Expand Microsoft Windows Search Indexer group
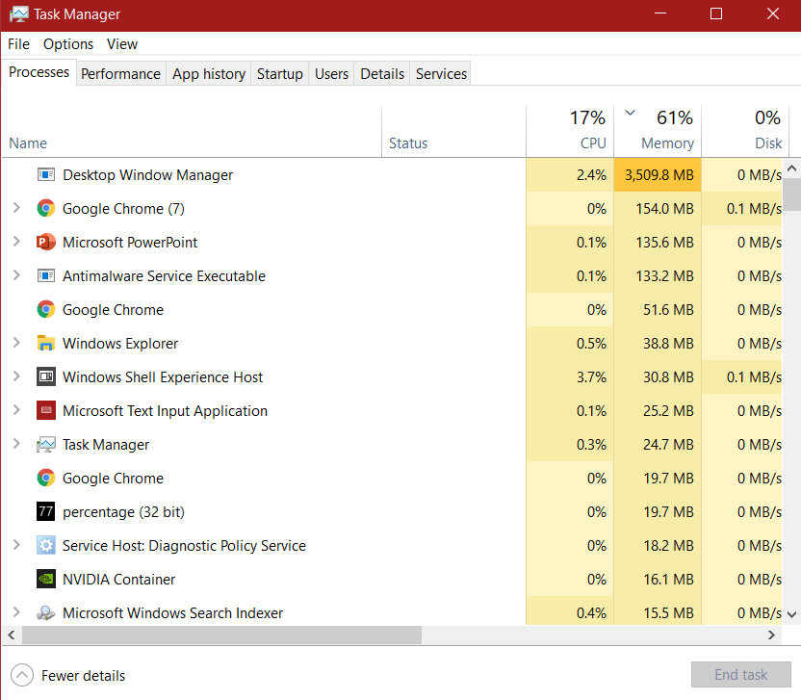Viewport: 801px width, 700px height. [x=16, y=612]
